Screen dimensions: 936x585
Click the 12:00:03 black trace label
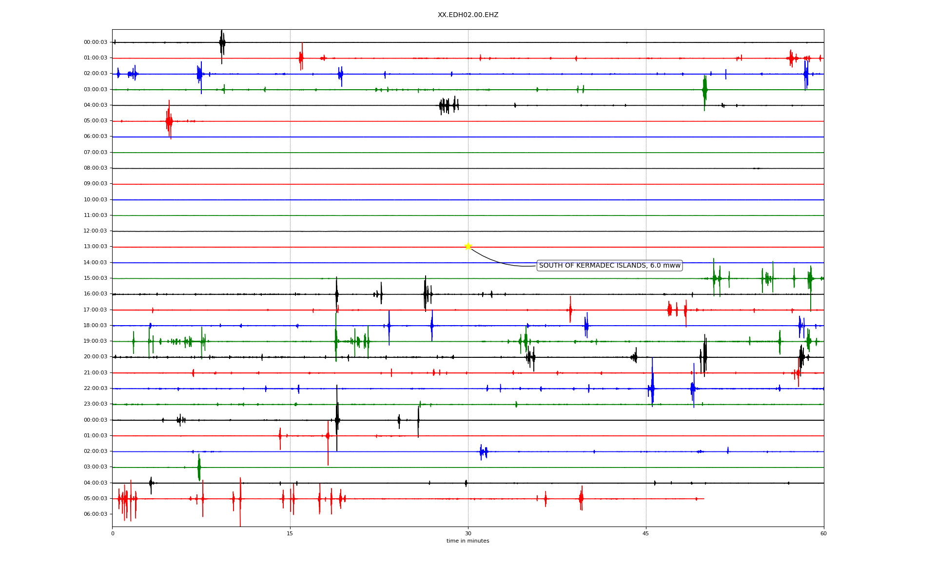pyautogui.click(x=96, y=231)
